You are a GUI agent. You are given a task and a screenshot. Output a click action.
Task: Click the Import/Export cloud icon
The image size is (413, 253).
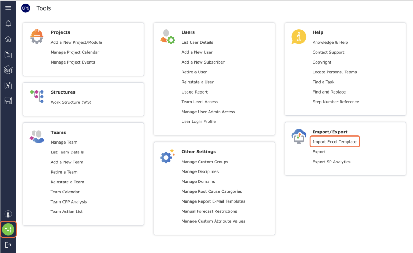[299, 136]
